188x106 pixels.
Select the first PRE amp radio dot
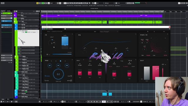tap(51, 61)
